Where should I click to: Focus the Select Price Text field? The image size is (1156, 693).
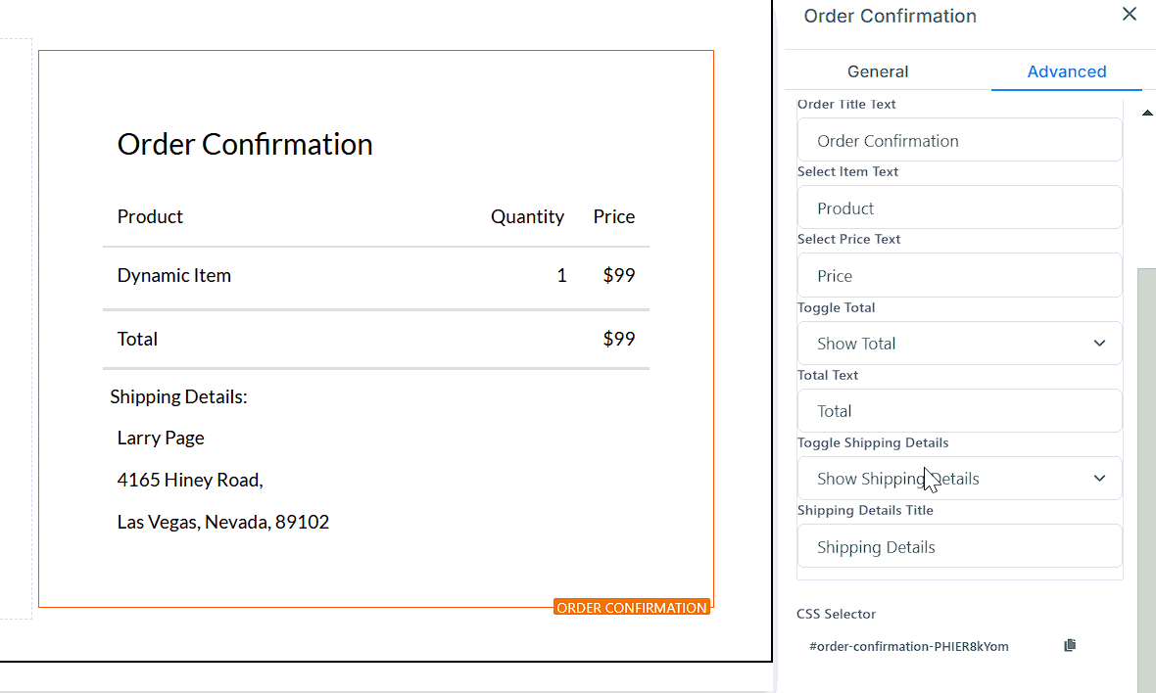coord(959,276)
